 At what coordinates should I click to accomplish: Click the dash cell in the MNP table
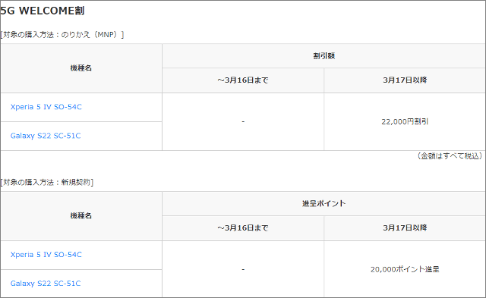(243, 121)
